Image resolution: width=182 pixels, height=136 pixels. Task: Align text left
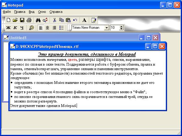(x=41, y=28)
